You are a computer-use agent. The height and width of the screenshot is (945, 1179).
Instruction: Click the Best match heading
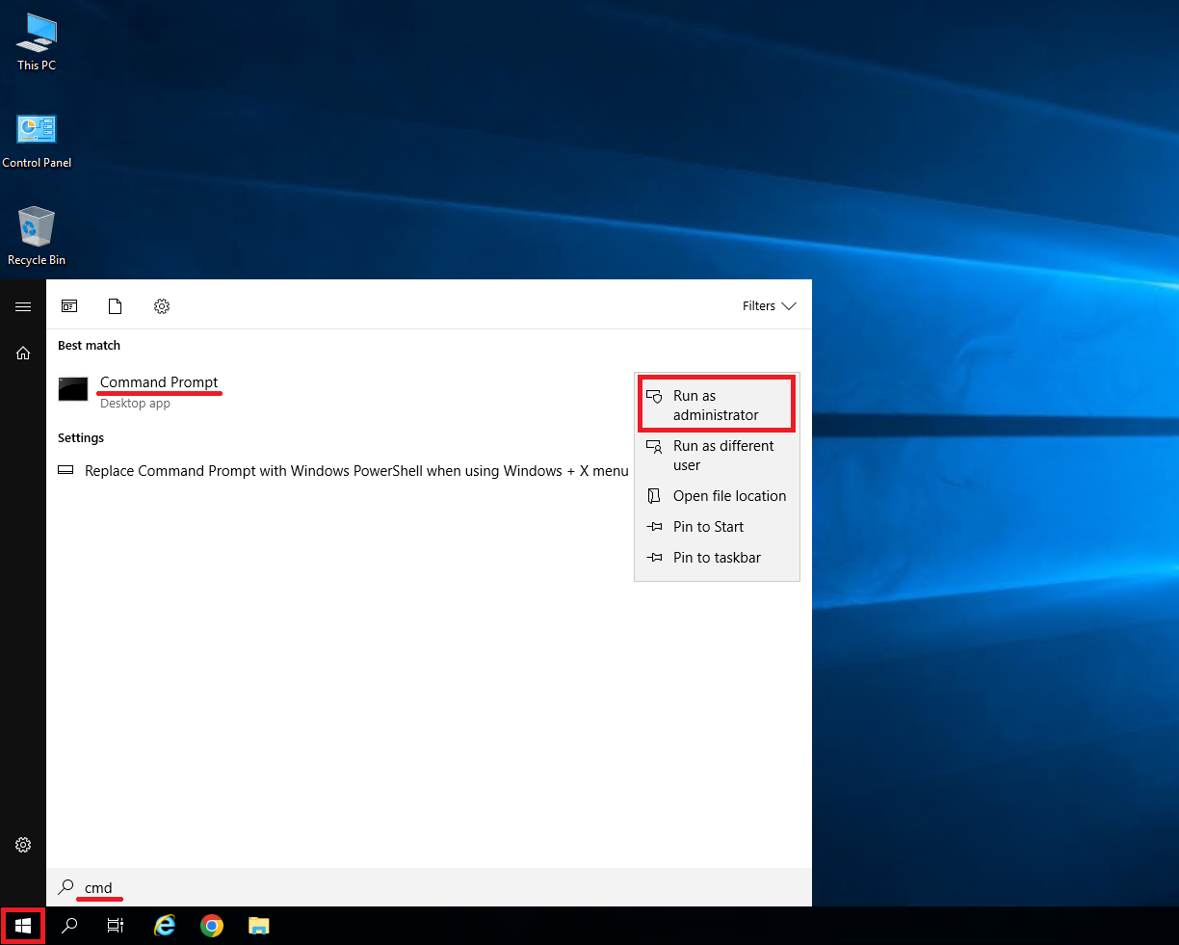tap(89, 346)
